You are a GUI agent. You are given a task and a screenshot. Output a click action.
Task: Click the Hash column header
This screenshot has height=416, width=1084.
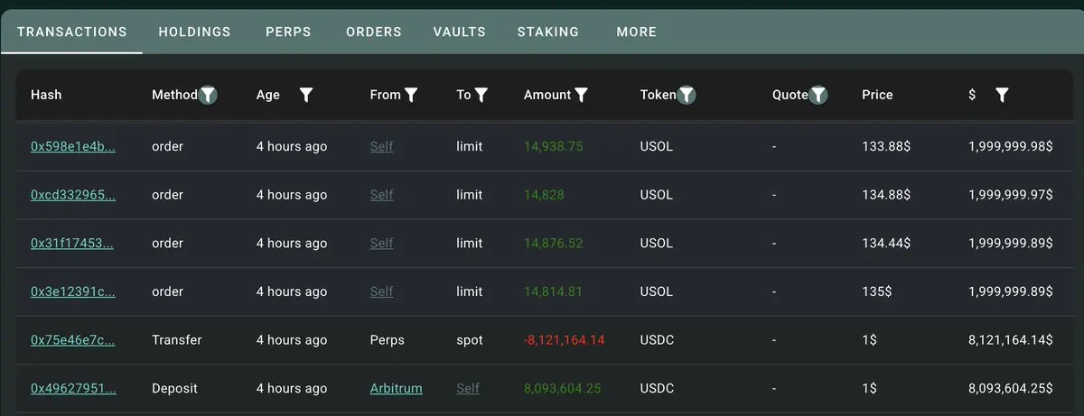tap(46, 95)
